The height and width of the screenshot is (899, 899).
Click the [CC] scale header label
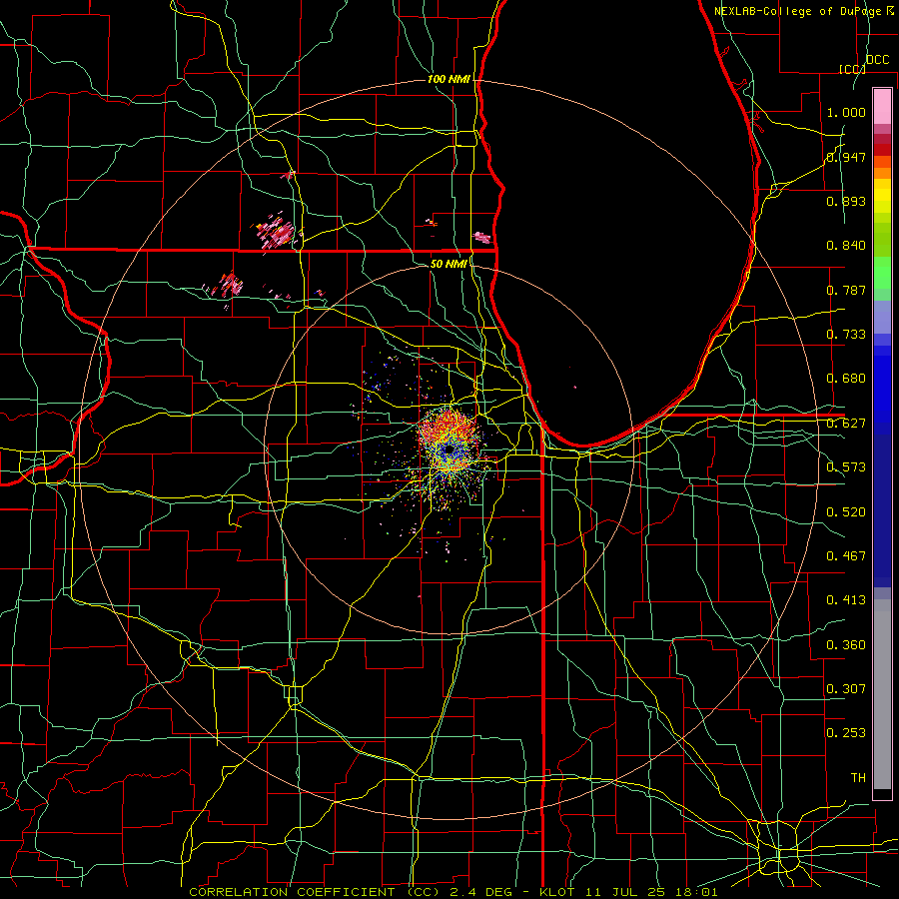[852, 69]
